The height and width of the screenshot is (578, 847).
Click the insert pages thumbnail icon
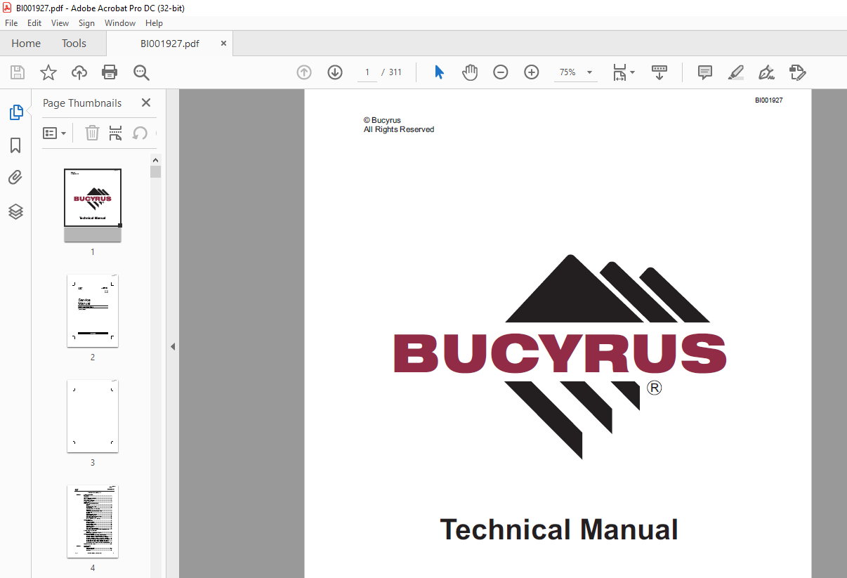click(116, 133)
